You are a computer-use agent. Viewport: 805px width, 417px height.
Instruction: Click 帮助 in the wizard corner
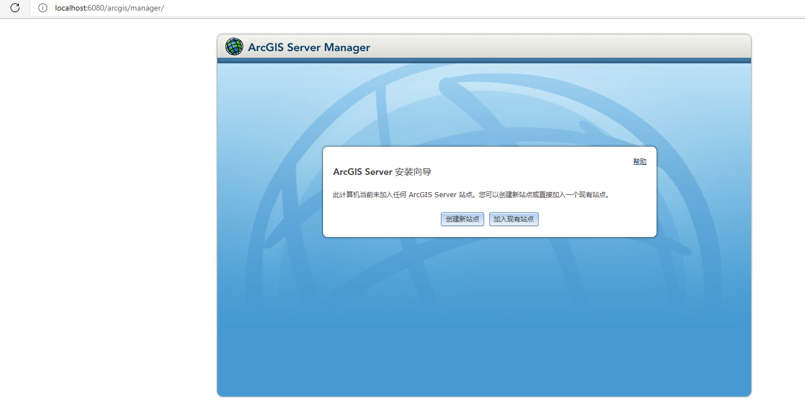[639, 161]
